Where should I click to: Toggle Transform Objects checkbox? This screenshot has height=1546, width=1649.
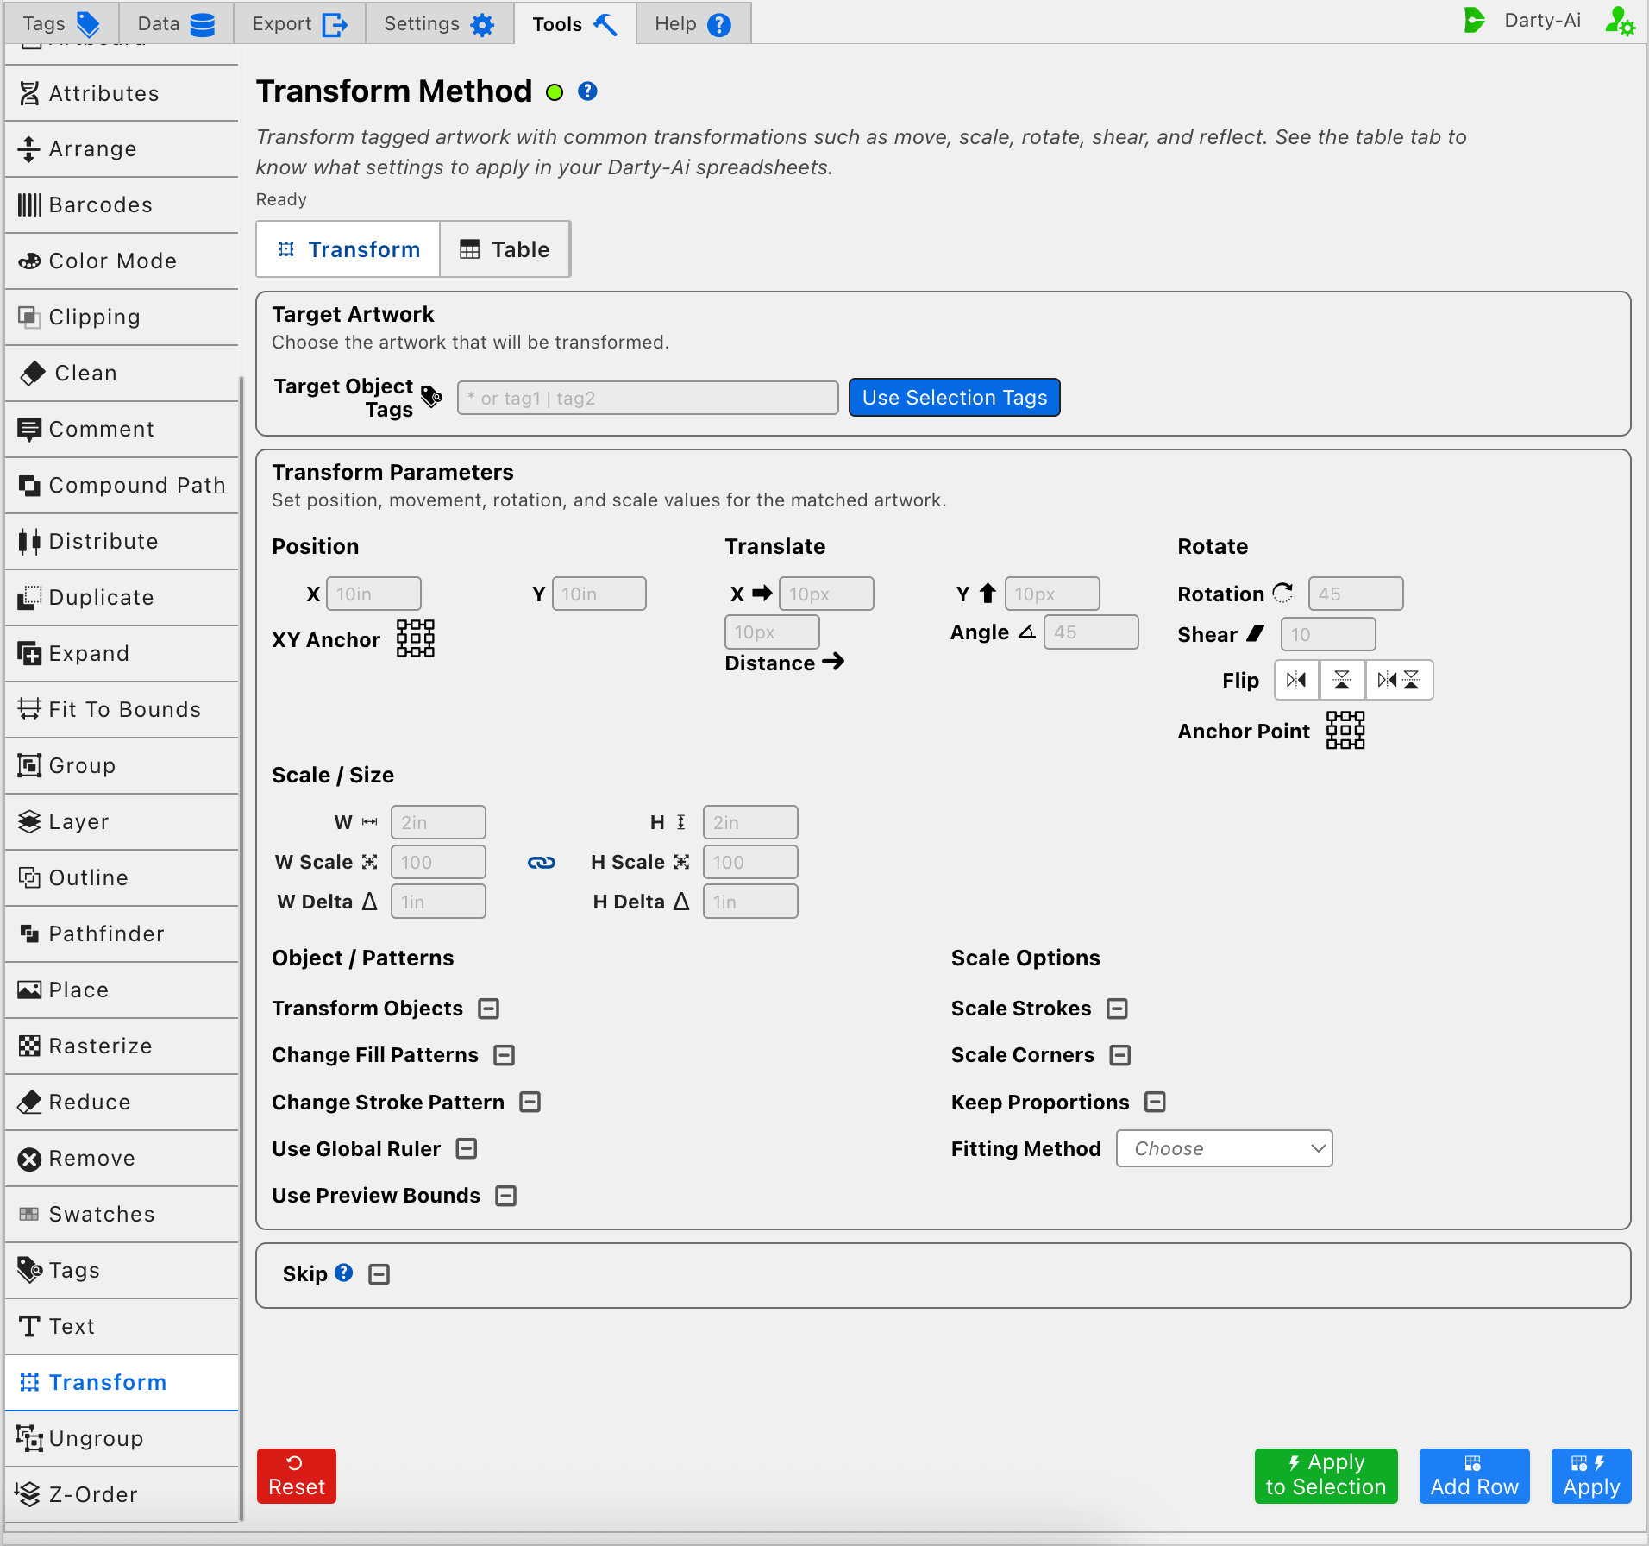489,1009
